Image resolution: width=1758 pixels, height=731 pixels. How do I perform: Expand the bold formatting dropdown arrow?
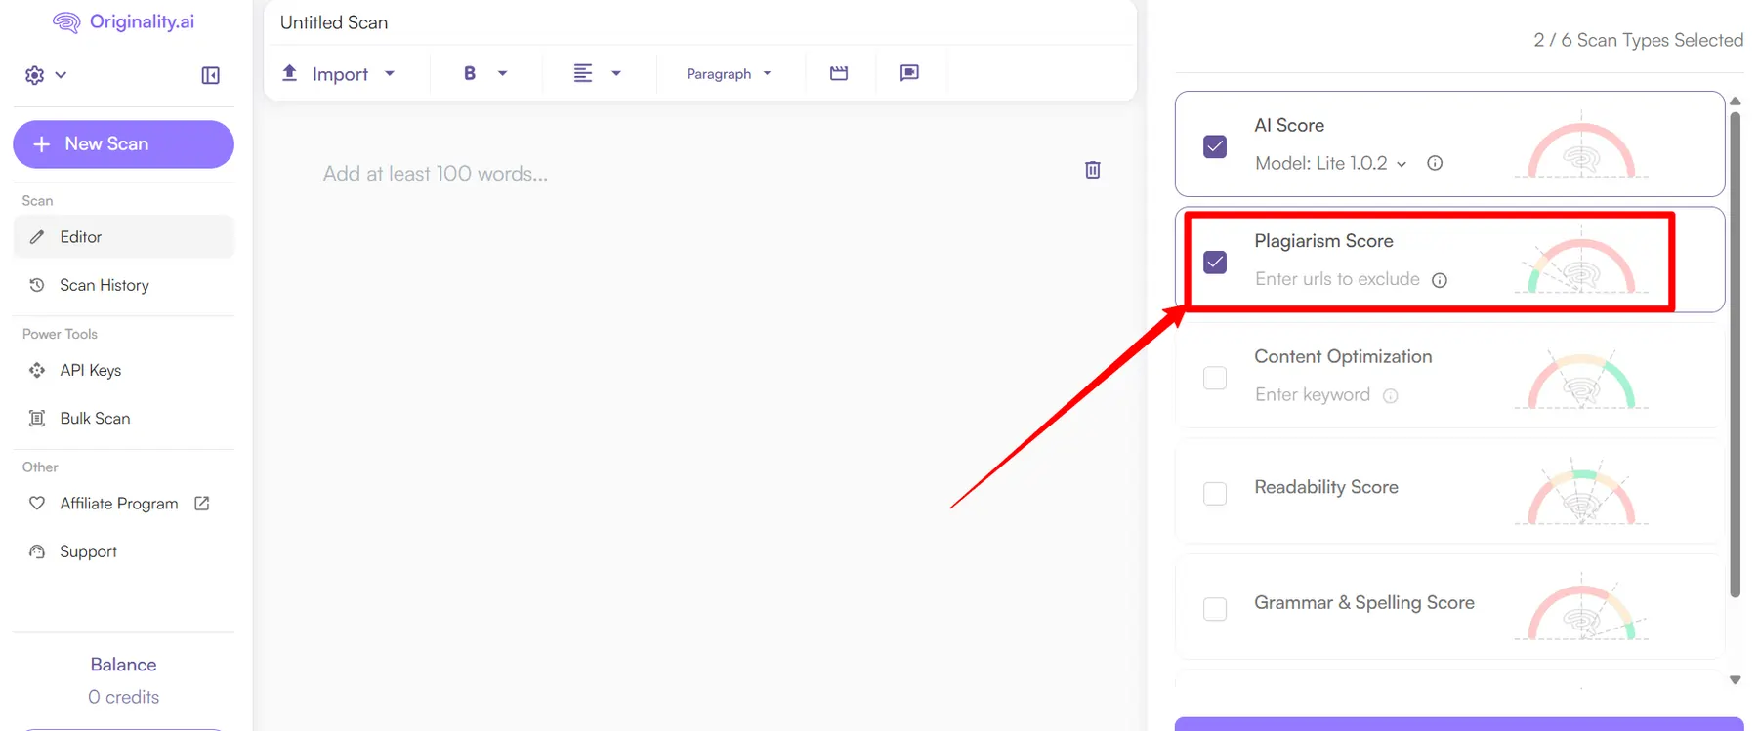tap(503, 73)
